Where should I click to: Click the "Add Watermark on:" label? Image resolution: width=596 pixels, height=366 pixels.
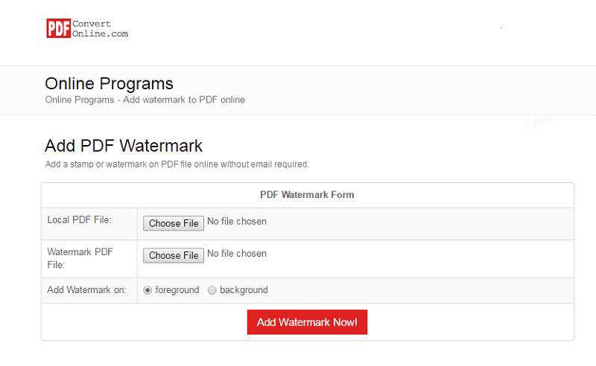coord(86,290)
